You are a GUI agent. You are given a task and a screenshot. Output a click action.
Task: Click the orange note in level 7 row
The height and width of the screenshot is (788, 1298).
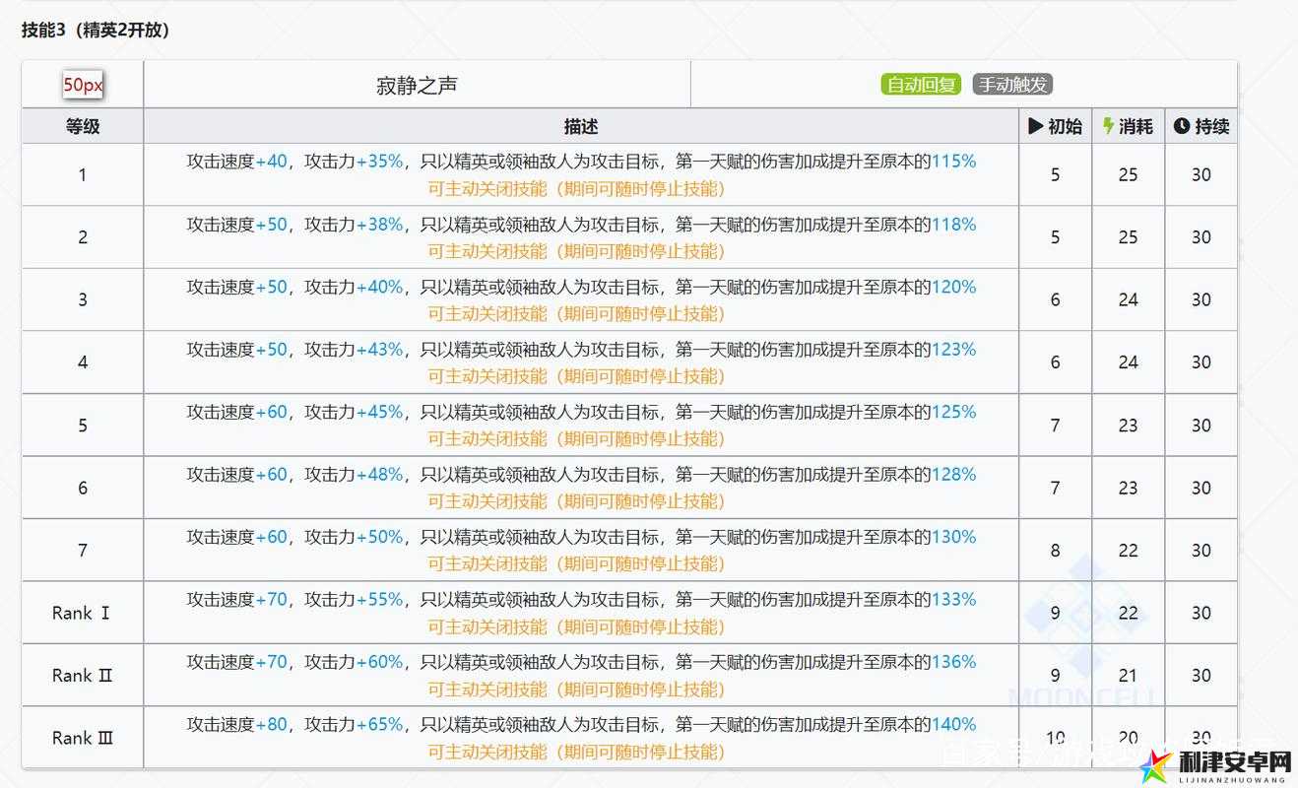(576, 563)
